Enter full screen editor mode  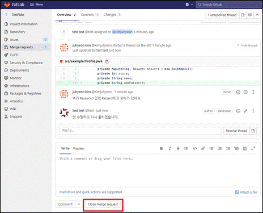coord(253,149)
